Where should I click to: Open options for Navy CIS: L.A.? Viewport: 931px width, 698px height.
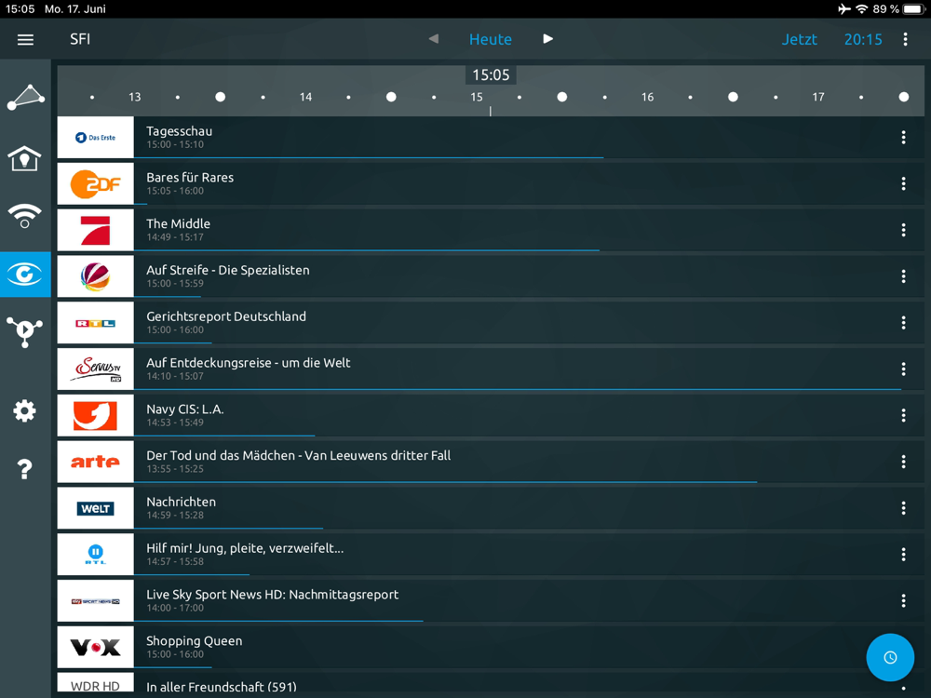click(903, 415)
